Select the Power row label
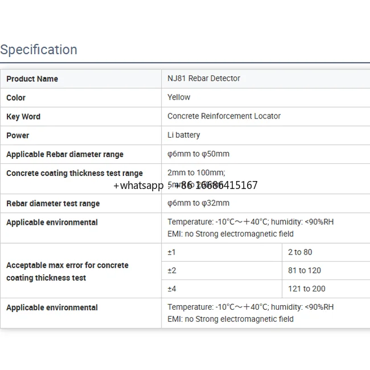370x370 pixels. coord(18,135)
